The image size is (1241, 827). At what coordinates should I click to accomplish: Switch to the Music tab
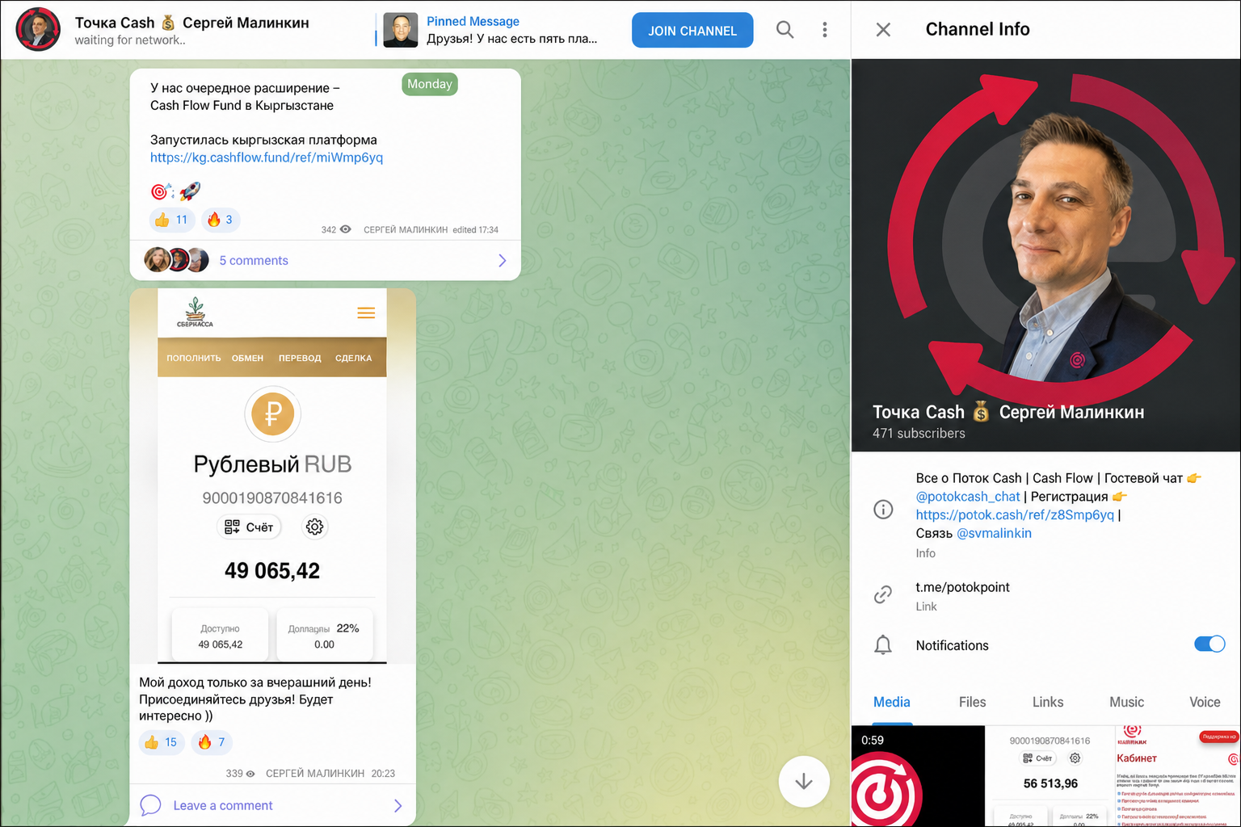pyautogui.click(x=1127, y=702)
